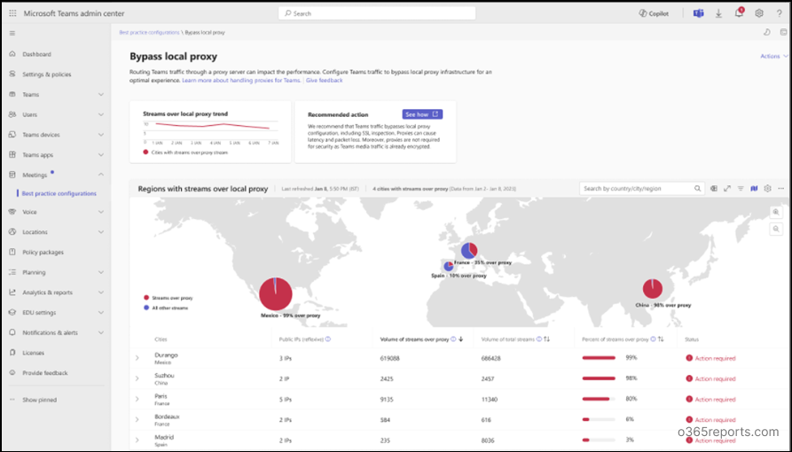
Task: Open the notifications bell
Action: tap(739, 13)
